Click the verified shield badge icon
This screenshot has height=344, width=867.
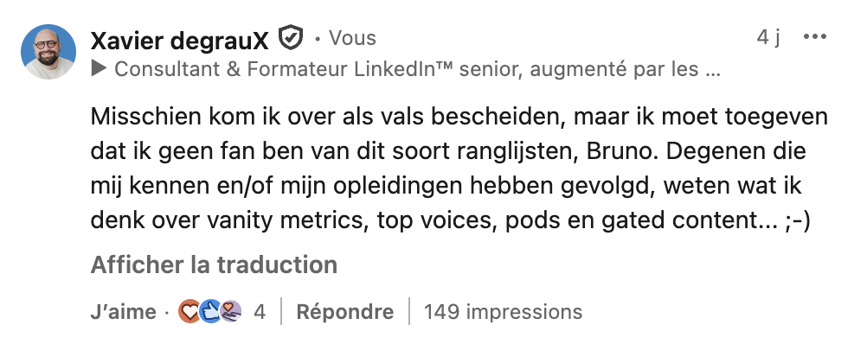(x=290, y=38)
